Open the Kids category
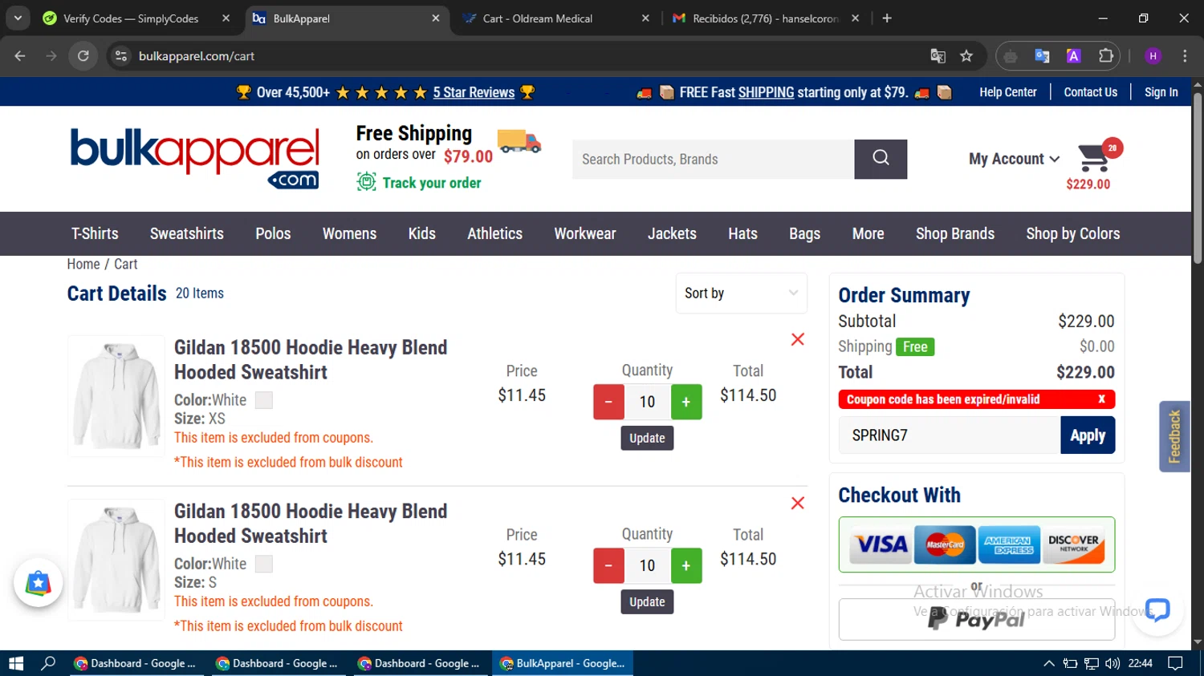This screenshot has height=676, width=1204. [421, 233]
